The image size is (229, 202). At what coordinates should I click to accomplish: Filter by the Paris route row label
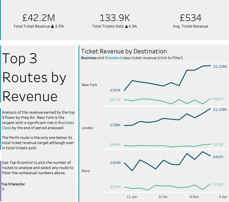coord(85,171)
